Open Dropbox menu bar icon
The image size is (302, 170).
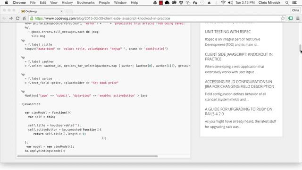tap(181, 2)
